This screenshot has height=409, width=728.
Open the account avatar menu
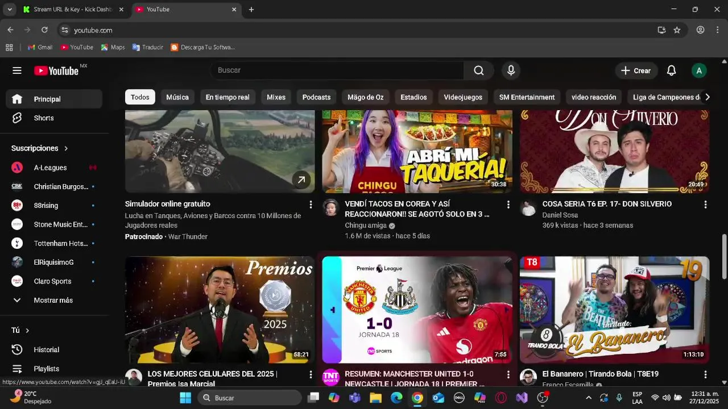[x=699, y=70]
